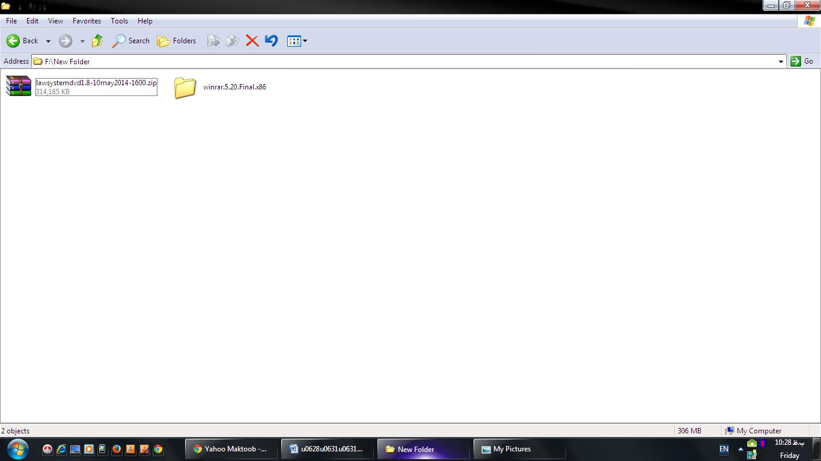Click the second orange K quick launch icon
Image resolution: width=821 pixels, height=461 pixels.
[x=144, y=449]
